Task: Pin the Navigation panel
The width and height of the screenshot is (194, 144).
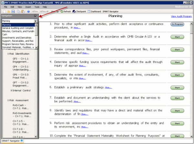Action: click(35, 15)
